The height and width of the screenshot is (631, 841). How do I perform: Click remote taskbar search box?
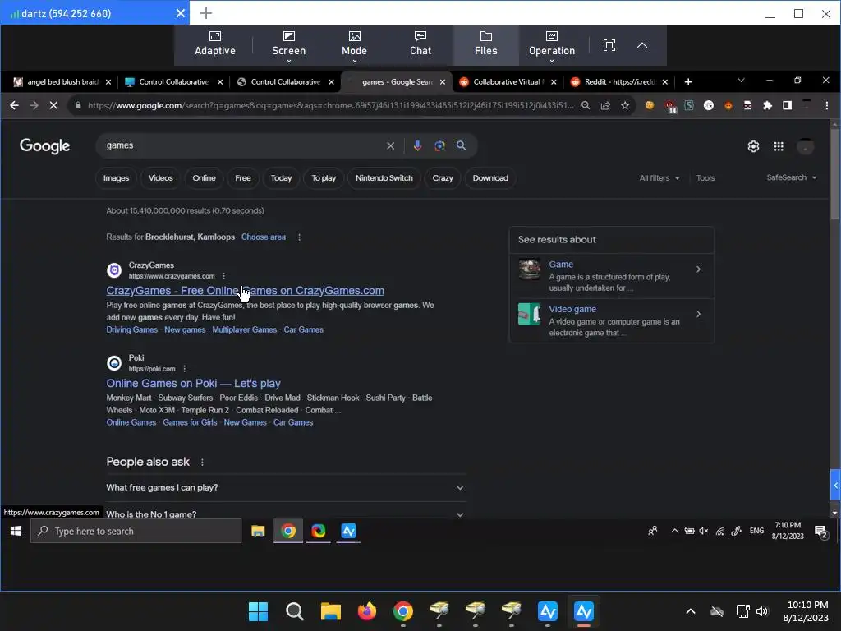pos(136,531)
